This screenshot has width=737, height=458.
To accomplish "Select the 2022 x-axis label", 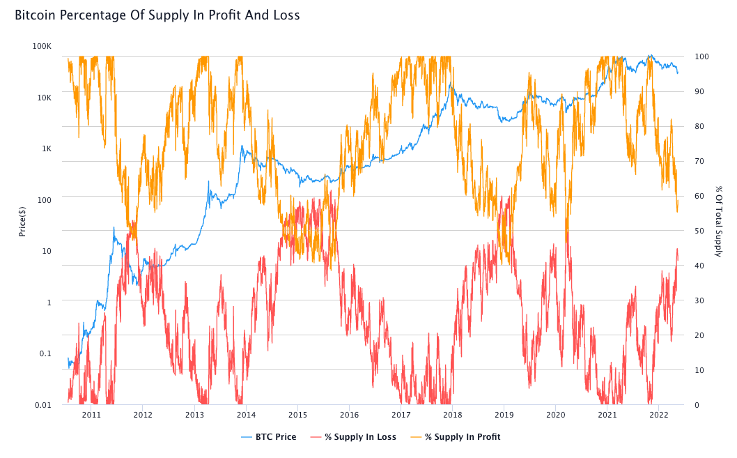I will pos(658,415).
